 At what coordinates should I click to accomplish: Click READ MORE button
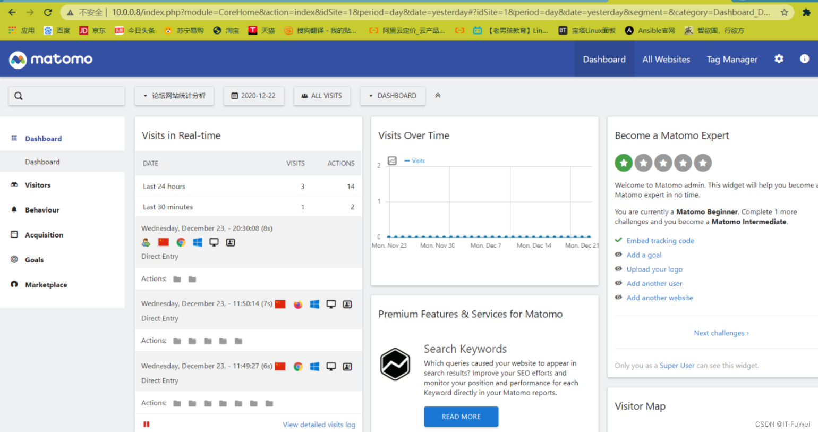point(461,417)
